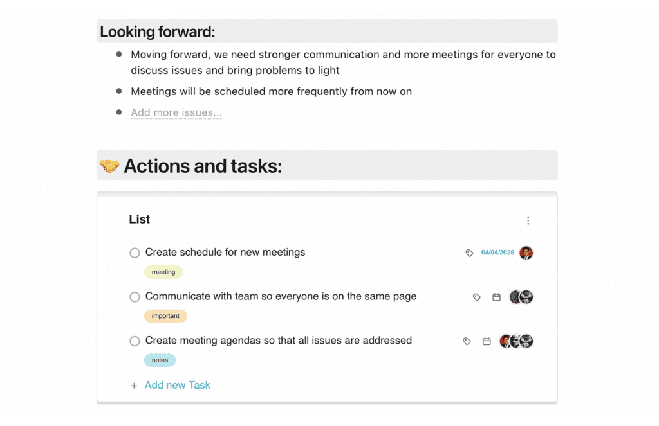
Task: Select the blue notes tag label
Action: coord(160,360)
